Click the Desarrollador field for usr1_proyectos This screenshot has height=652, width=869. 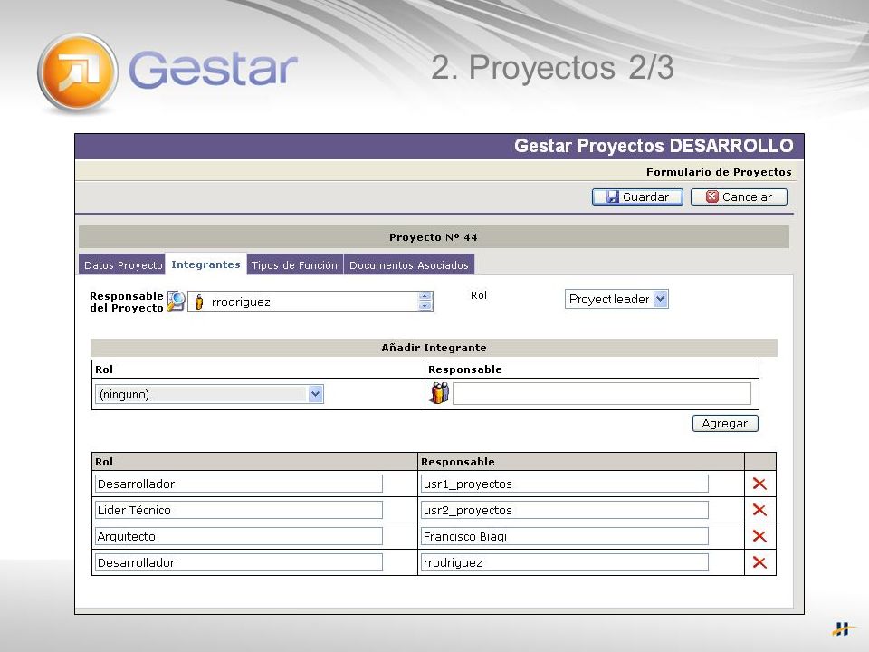pyautogui.click(x=239, y=484)
